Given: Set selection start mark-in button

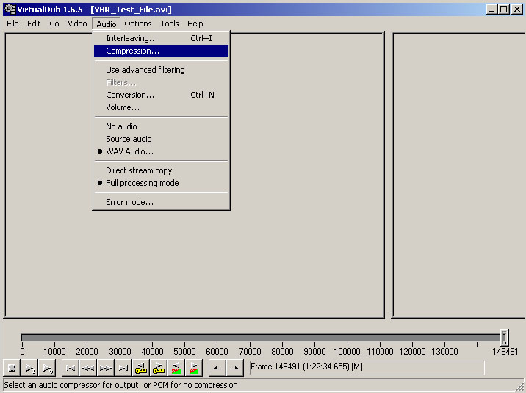Looking at the screenshot, I should pyautogui.click(x=217, y=368).
